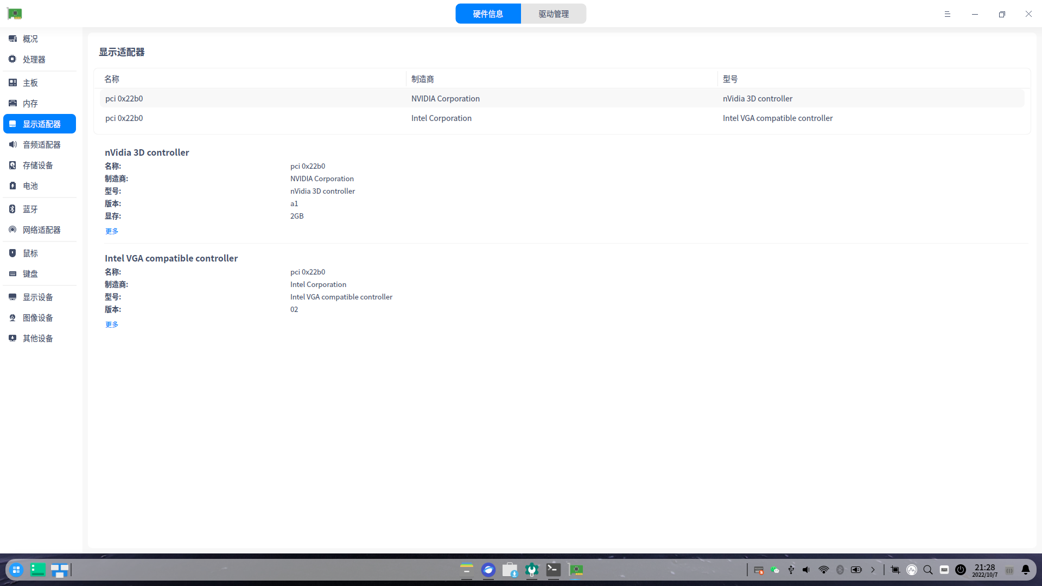Viewport: 1042px width, 586px height.
Task: Open the 概况 overview section
Action: click(x=40, y=39)
